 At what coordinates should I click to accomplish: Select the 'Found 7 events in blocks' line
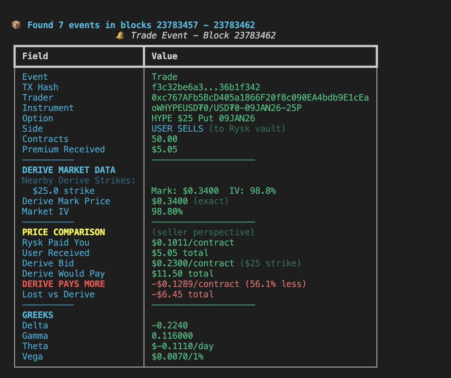141,25
